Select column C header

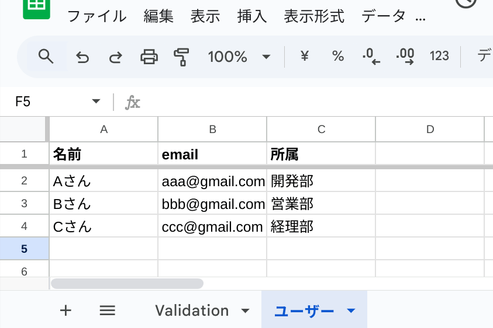click(321, 130)
